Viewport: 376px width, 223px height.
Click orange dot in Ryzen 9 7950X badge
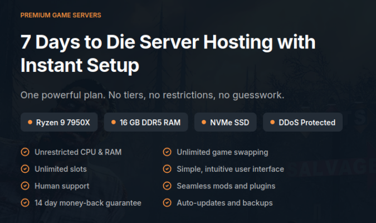30,122
